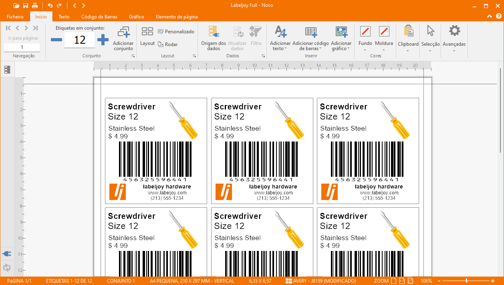504x285 pixels.
Task: Zoom out with the status bar minus button
Action: tap(439, 281)
